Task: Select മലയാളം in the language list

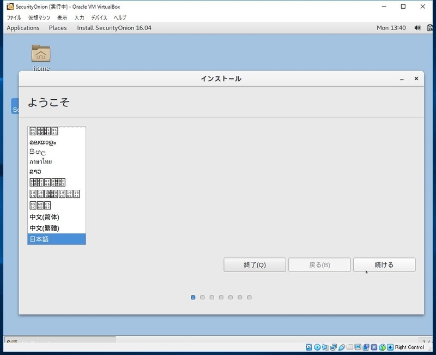Action: click(57, 142)
